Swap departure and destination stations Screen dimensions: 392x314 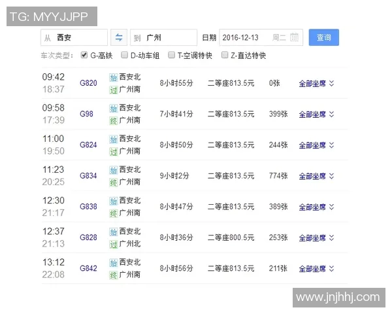point(119,37)
